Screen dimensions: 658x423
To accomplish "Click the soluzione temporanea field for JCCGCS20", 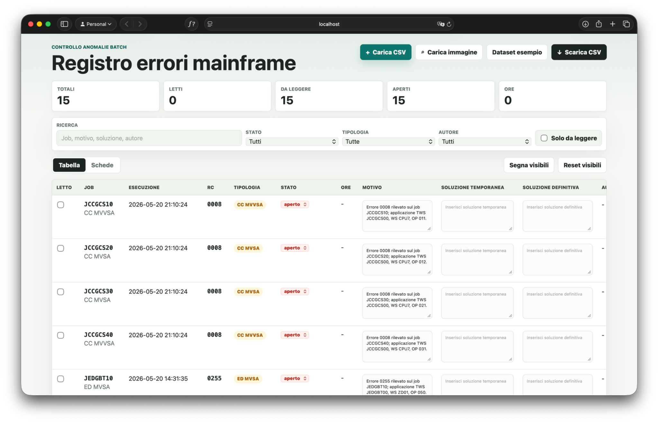I will click(x=477, y=259).
